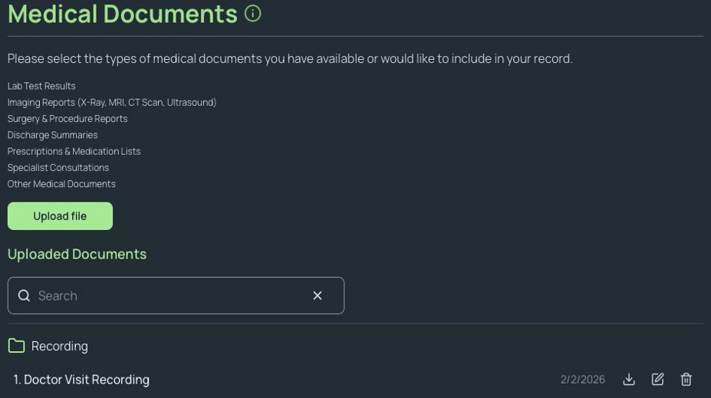The height and width of the screenshot is (398, 711).
Task: Click the 2/2/2026 upload date
Action: pos(582,380)
